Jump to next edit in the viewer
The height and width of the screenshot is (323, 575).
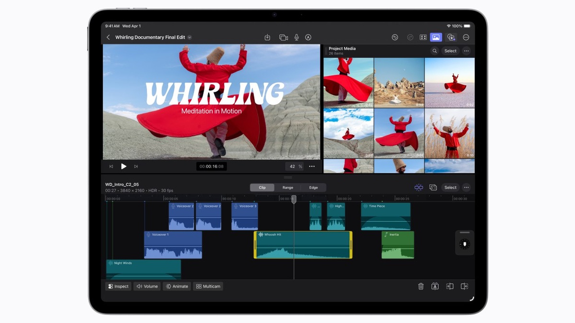(136, 167)
